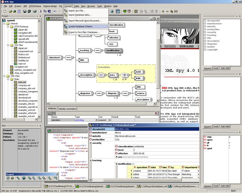This screenshot has width=242, height=193.
Task: Expand the italic element node
Action: click(x=144, y=78)
